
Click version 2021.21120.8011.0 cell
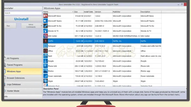[x=102, y=71]
